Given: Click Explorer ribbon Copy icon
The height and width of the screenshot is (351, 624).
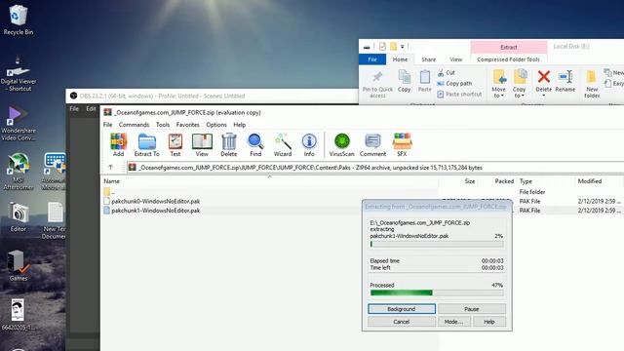Looking at the screenshot, I should tap(404, 81).
